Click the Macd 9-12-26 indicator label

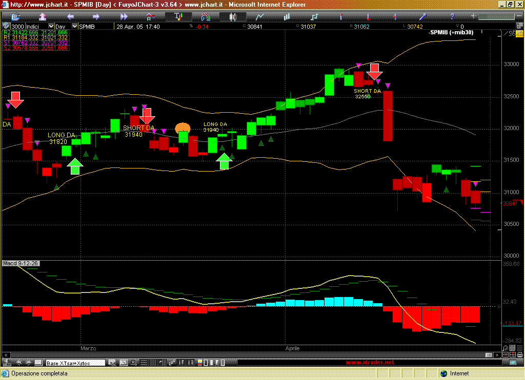tap(22, 263)
